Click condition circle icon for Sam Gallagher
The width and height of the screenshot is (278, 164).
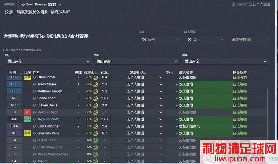click(x=95, y=126)
